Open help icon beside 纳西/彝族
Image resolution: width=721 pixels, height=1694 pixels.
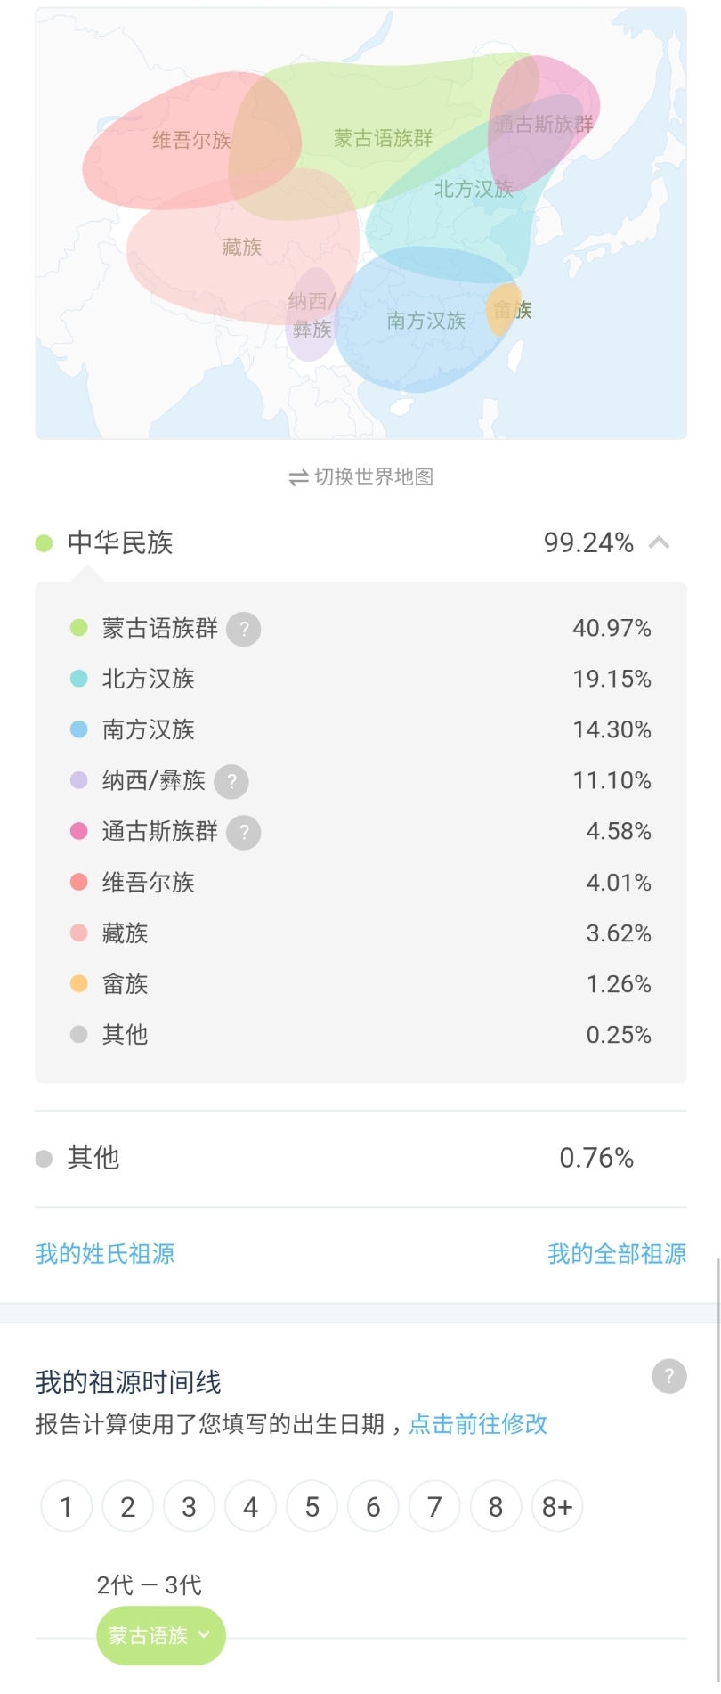231,781
